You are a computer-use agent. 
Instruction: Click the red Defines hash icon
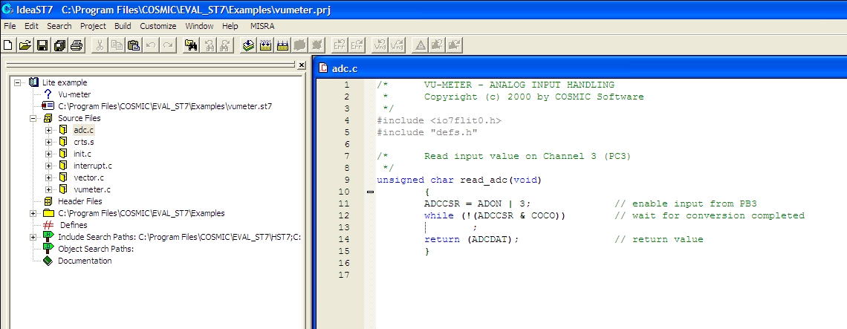pos(48,225)
